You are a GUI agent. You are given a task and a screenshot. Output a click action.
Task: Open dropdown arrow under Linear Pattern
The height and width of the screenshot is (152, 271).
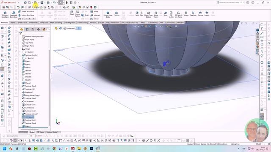77,19
